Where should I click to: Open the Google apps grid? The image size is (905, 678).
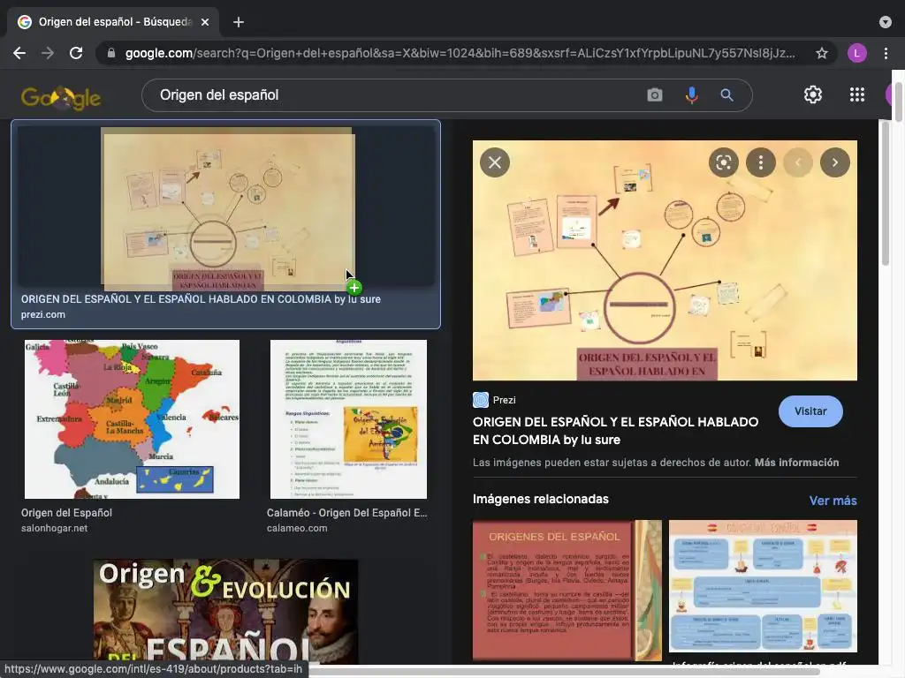coord(856,94)
